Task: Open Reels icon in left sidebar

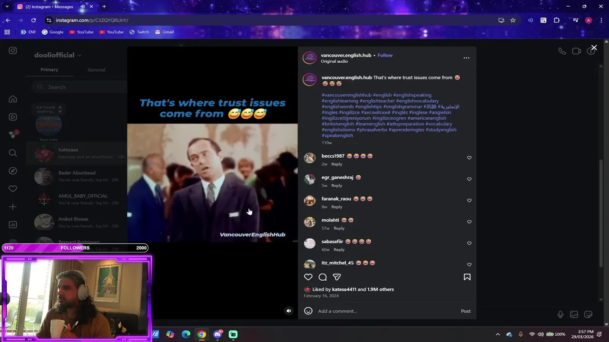Action: point(13,117)
